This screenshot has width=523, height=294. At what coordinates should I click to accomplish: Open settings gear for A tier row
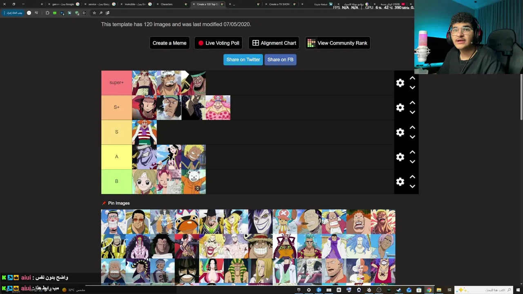(x=400, y=157)
